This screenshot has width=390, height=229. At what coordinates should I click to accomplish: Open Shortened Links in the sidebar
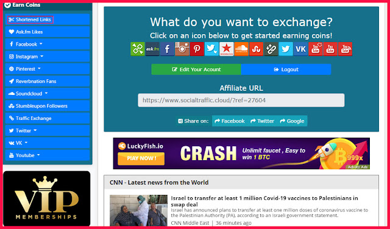tap(48, 19)
